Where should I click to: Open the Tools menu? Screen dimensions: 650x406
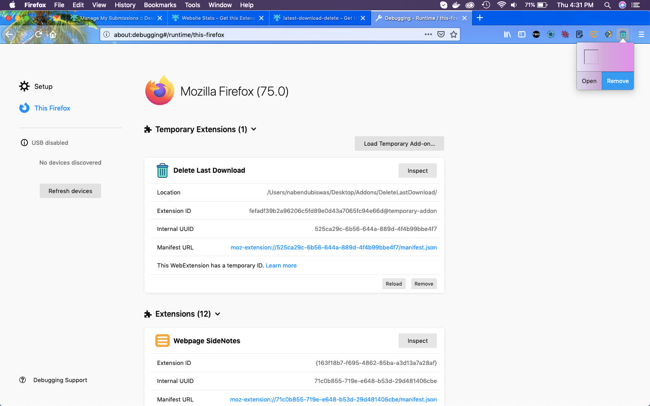(192, 5)
